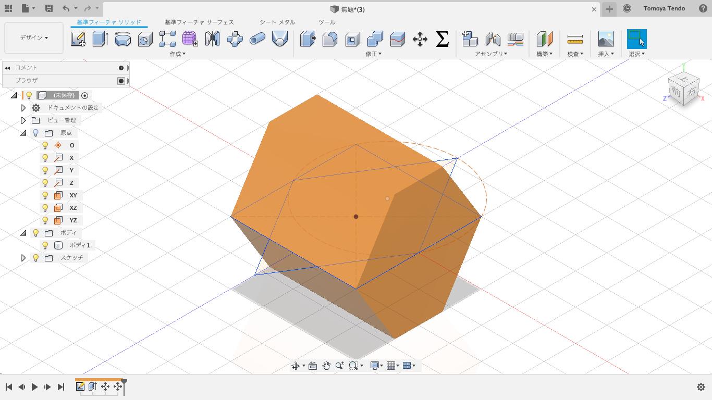Activate the Select window tool
The width and height of the screenshot is (712, 400).
636,39
